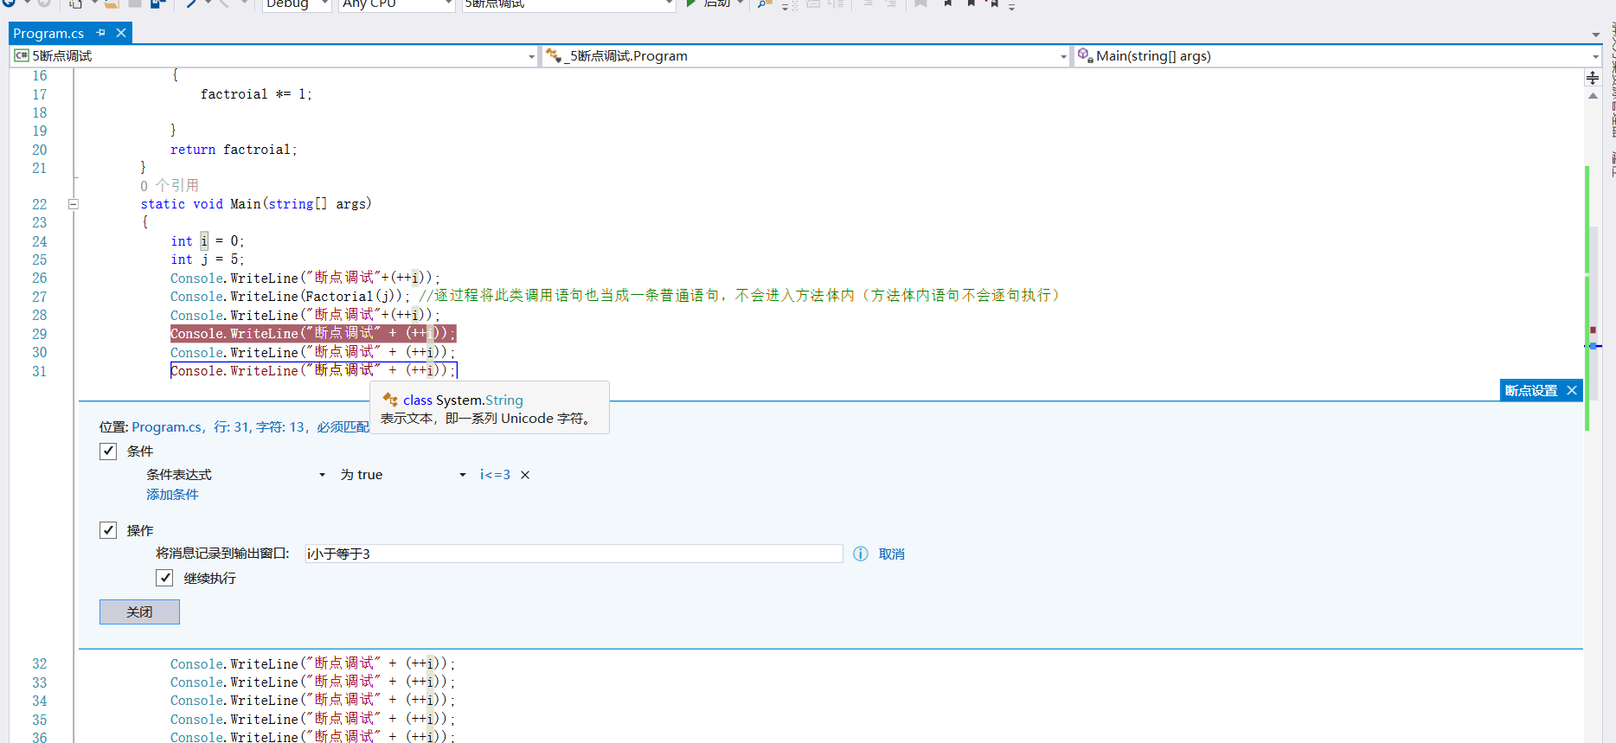Close the Program.cs tab
This screenshot has height=743, width=1616.
[x=121, y=33]
